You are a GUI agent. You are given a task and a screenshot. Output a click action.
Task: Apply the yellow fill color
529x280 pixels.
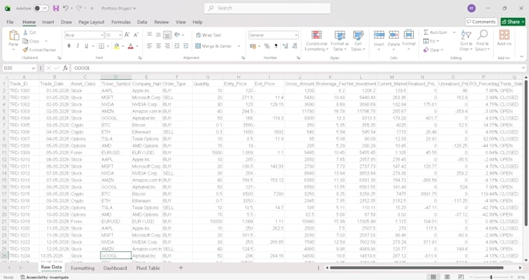click(117, 46)
